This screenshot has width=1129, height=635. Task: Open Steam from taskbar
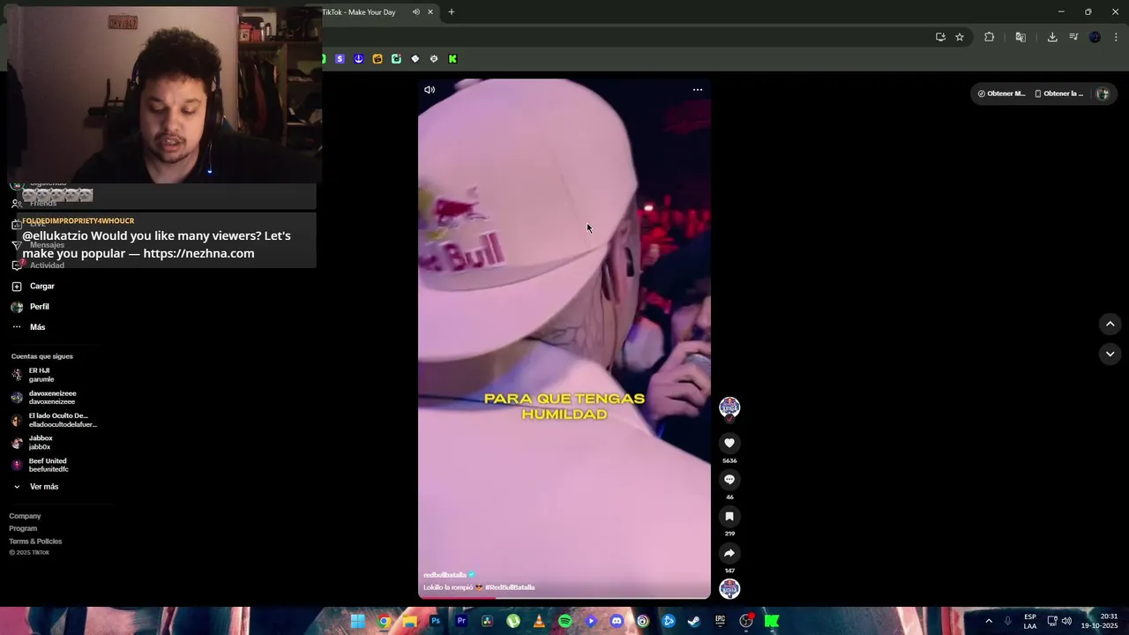pyautogui.click(x=694, y=621)
